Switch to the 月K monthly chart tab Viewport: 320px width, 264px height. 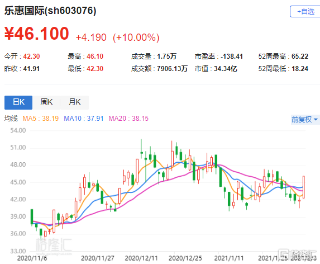click(x=74, y=102)
